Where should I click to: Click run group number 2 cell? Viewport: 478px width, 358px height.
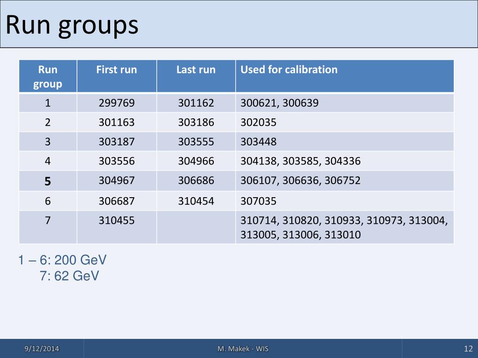tap(48, 123)
